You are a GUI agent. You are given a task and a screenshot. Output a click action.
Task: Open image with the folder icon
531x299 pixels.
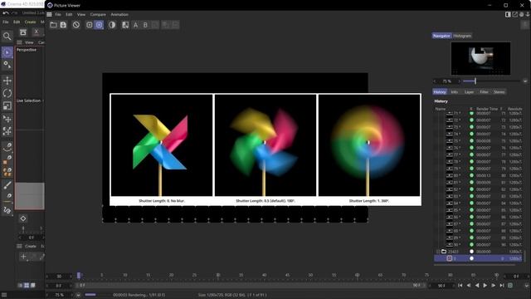[53, 25]
